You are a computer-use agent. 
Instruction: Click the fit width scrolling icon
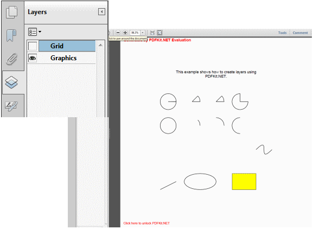click(x=152, y=33)
